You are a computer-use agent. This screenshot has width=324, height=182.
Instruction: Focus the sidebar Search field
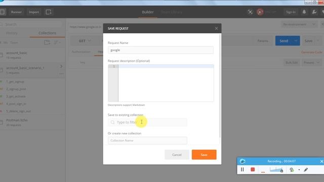click(31, 24)
